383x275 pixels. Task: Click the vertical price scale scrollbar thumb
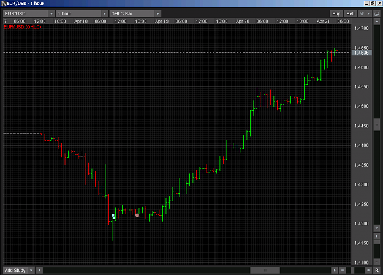(x=377, y=125)
